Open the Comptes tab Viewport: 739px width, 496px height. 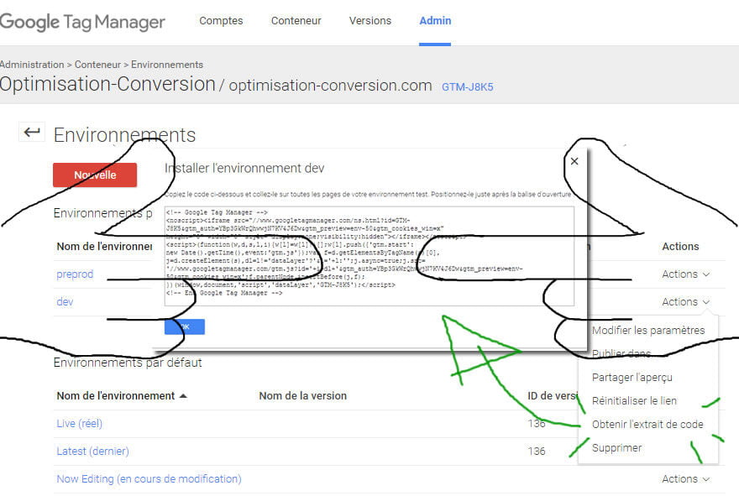click(x=221, y=21)
